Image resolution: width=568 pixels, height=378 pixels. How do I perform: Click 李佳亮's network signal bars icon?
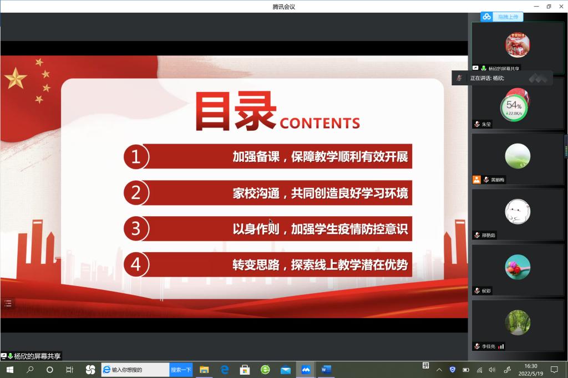point(501,346)
